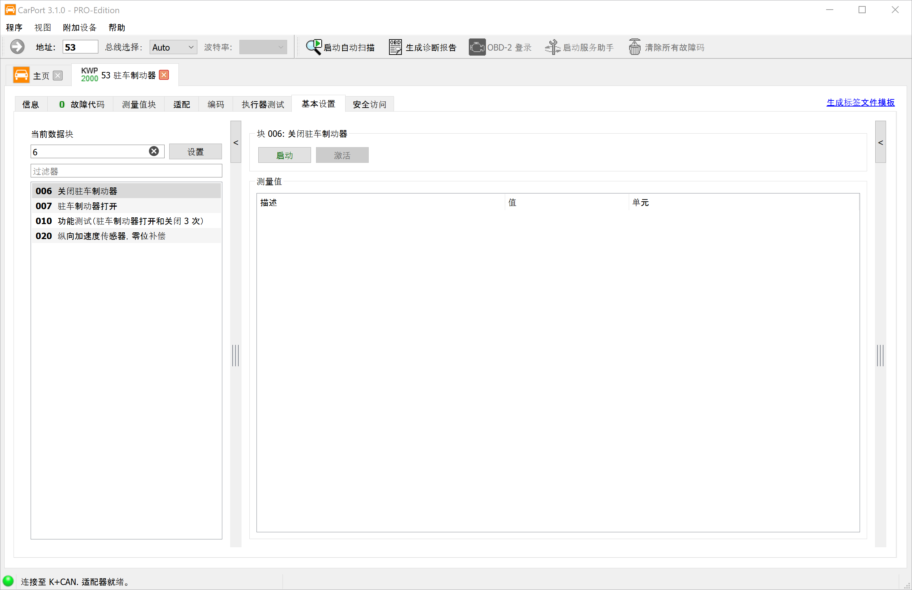Minimize the CarPort window

pos(829,10)
